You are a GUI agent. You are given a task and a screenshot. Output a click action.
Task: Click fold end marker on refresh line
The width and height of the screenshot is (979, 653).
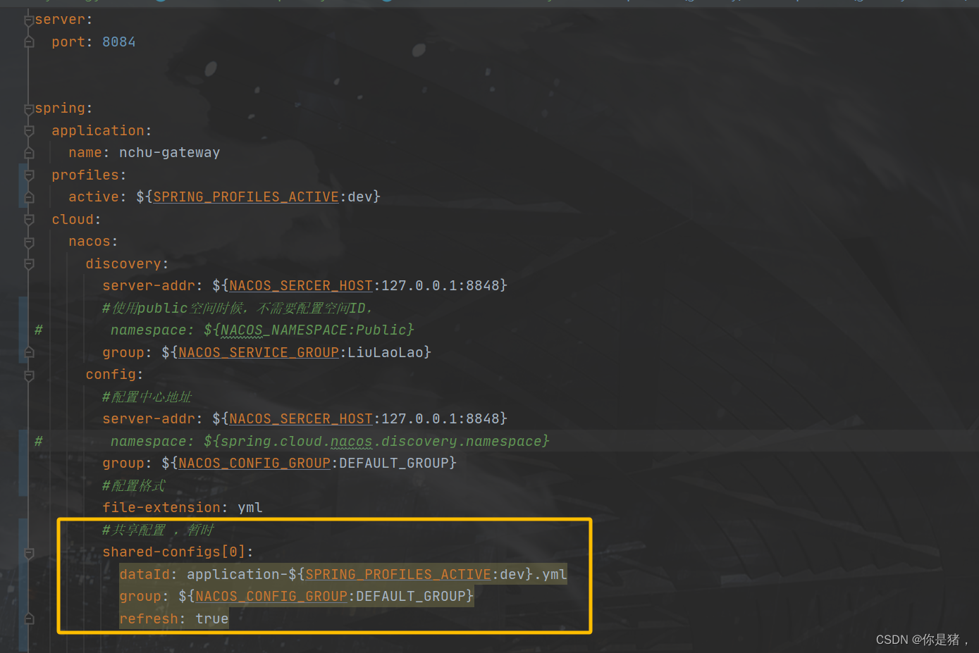point(29,619)
